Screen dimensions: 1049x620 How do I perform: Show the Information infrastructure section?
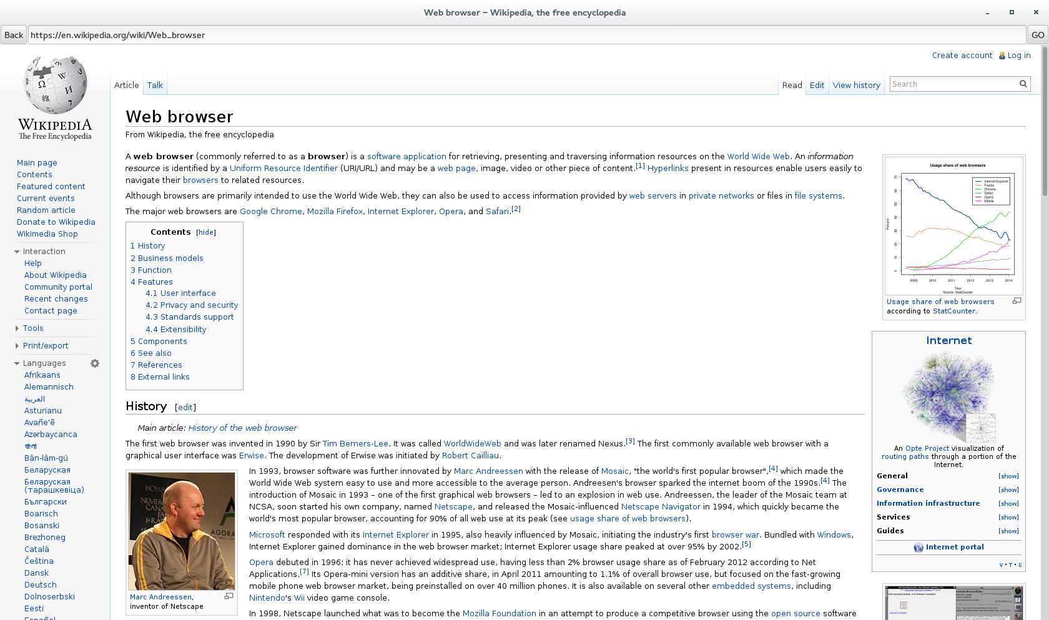[1008, 504]
